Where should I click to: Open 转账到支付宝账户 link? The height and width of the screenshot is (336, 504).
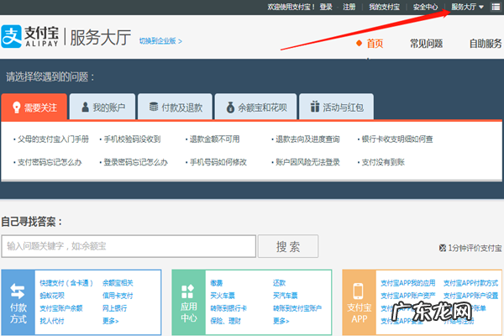point(297,308)
